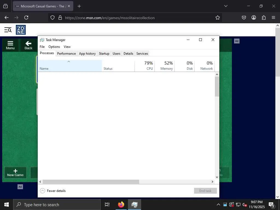The image size is (280, 210).
Task: Switch to the Details tab
Action: coord(129,54)
